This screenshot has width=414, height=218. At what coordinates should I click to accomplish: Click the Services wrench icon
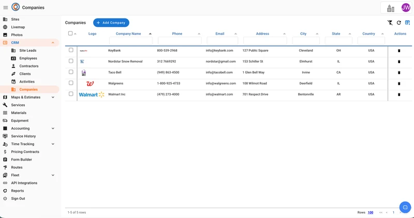(x=5, y=105)
